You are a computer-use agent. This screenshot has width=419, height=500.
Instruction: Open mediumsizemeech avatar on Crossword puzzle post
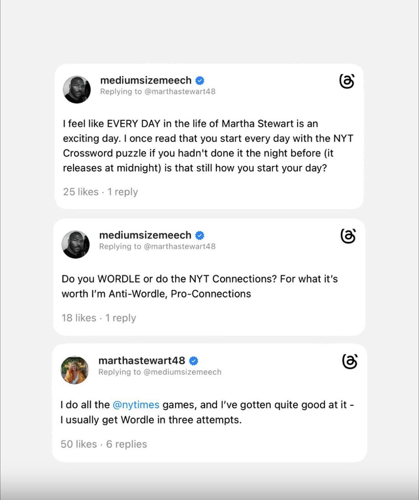[77, 90]
